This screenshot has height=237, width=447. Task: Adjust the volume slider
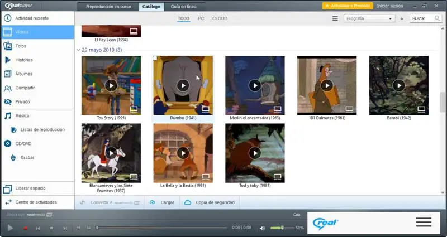[x=282, y=228]
